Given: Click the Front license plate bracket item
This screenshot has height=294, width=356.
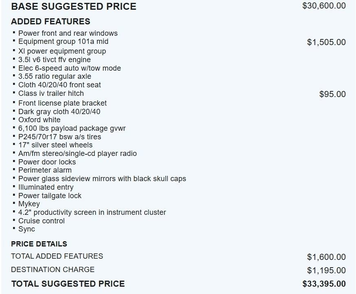Looking at the screenshot, I should pyautogui.click(x=62, y=103).
